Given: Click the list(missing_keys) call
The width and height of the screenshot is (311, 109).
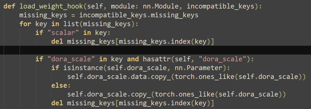Looking at the screenshot, I should tap(99, 24).
